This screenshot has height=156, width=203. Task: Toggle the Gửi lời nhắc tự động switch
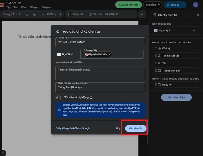59,98
